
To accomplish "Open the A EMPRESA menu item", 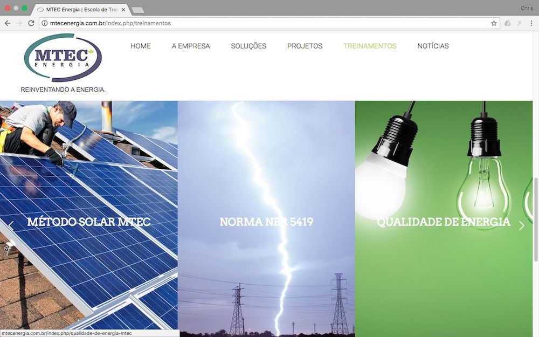I will [191, 46].
